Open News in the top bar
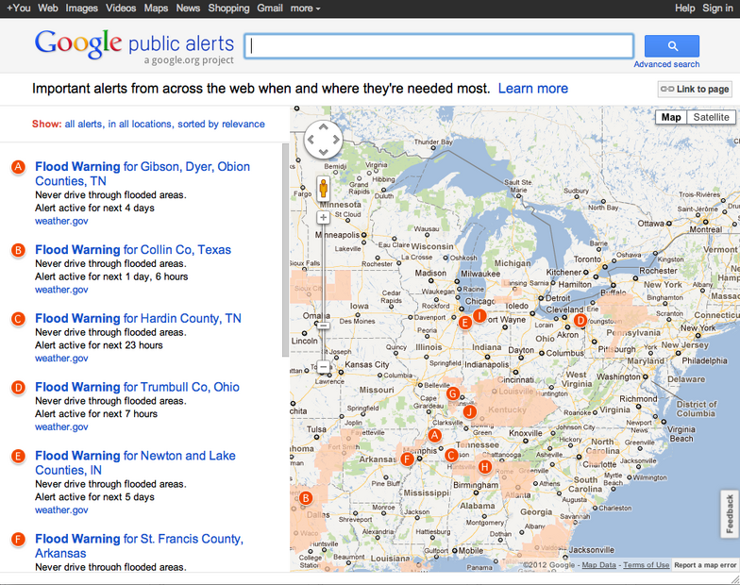Image resolution: width=740 pixels, height=585 pixels. click(188, 8)
